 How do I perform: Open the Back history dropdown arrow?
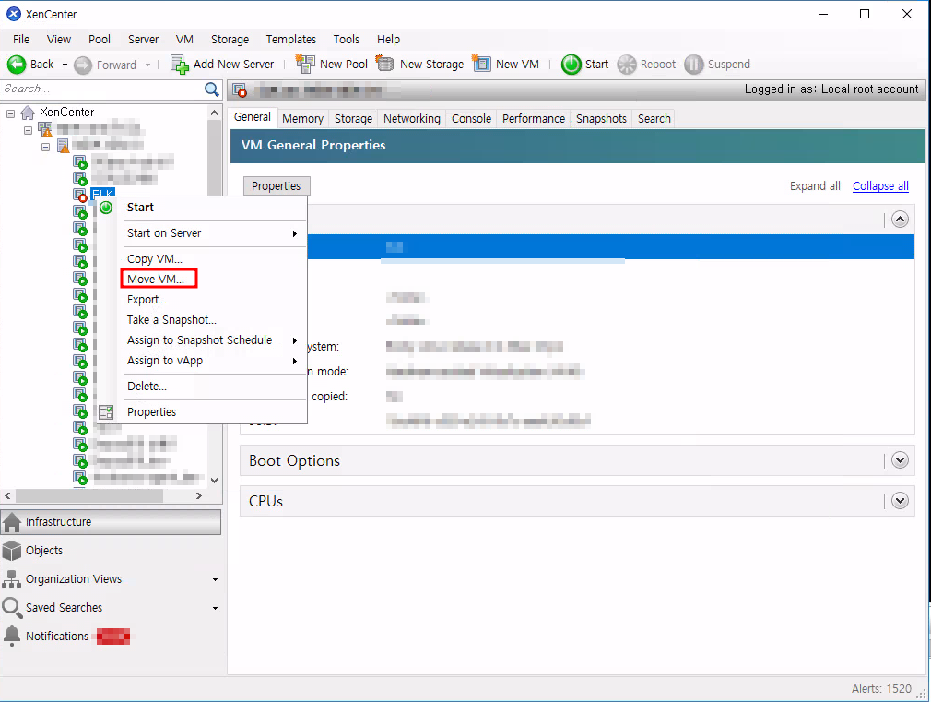point(65,65)
